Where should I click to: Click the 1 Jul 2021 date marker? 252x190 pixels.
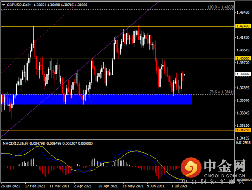point(180,186)
